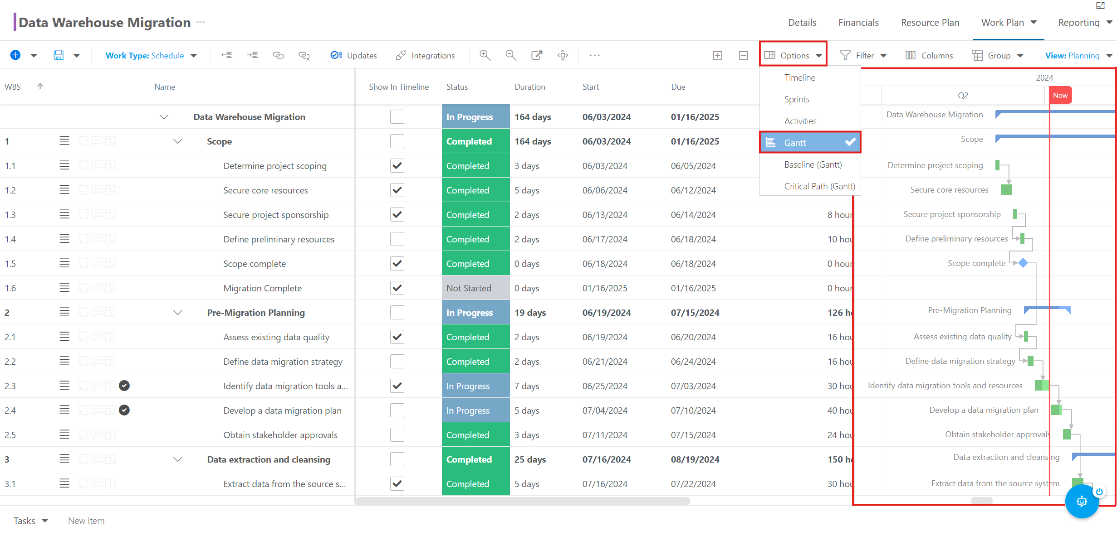
Task: Click the unlink tasks icon
Action: point(304,55)
